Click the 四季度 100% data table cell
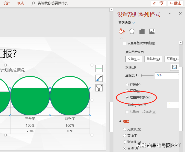The height and width of the screenshot is (152, 185). [70, 125]
